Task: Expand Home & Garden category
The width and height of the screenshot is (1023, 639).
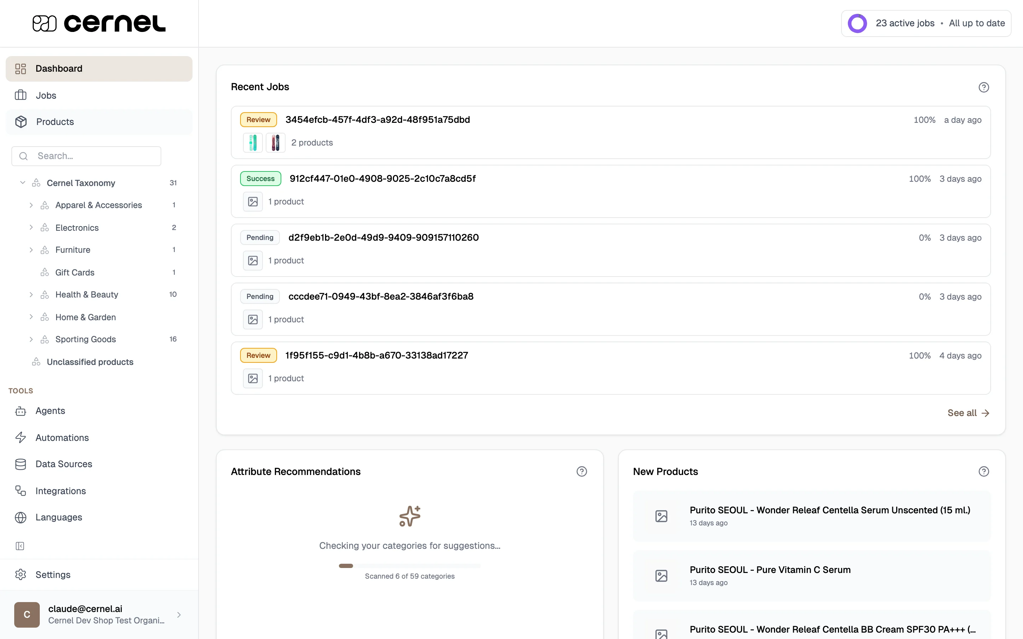Action: click(x=31, y=317)
